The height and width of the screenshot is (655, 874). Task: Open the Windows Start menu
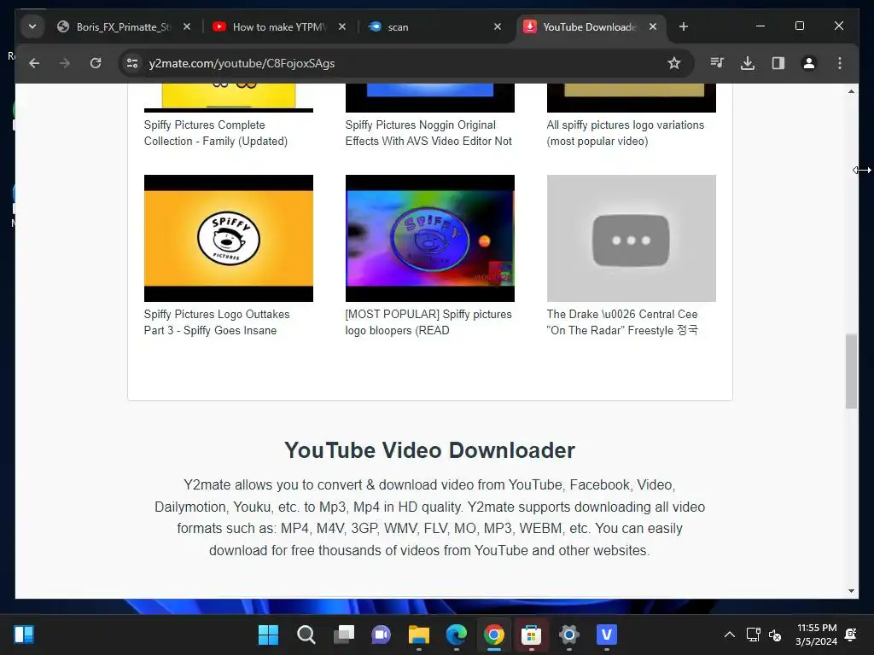268,635
